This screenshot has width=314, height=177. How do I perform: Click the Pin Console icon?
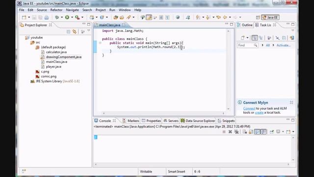click(x=272, y=132)
